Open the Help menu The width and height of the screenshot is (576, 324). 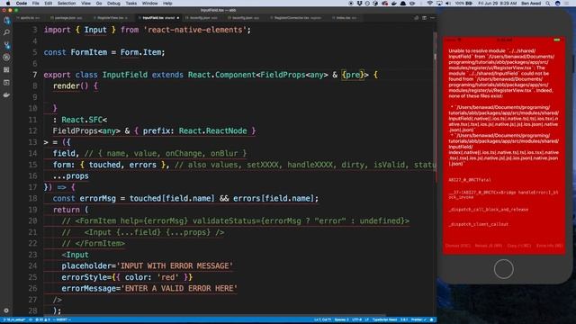coord(167,4)
